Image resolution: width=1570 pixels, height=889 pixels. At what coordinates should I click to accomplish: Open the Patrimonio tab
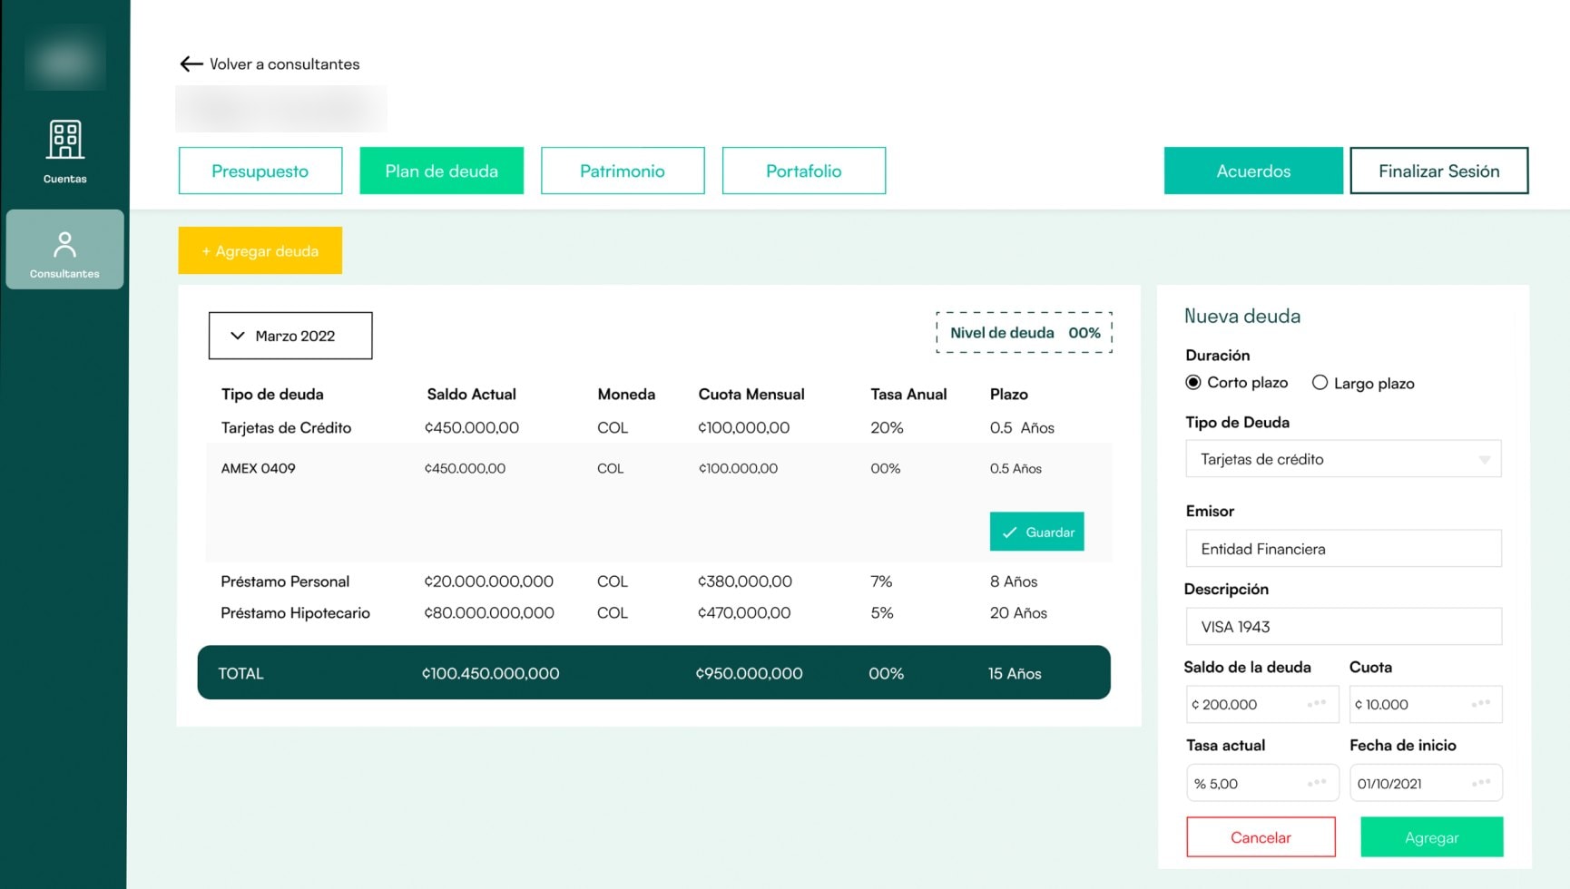pos(623,171)
